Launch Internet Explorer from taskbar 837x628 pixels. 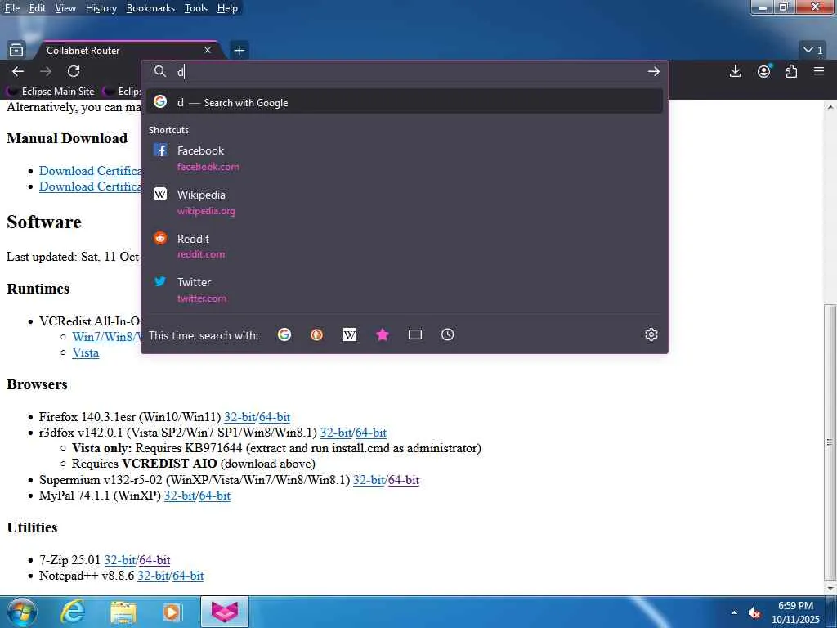click(x=73, y=612)
